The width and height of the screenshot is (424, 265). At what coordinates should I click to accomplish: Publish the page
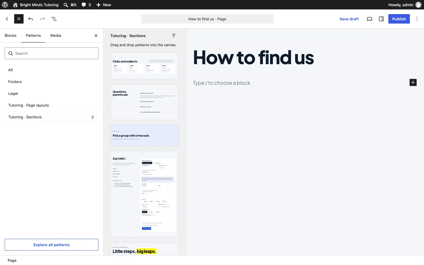(399, 19)
